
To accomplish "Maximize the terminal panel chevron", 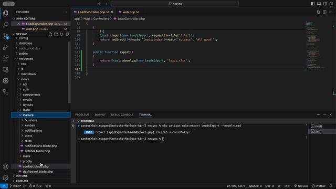I will (x=324, y=114).
